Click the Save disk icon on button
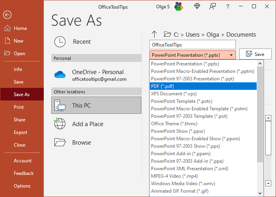This screenshot has width=276, height=197. (x=249, y=54)
